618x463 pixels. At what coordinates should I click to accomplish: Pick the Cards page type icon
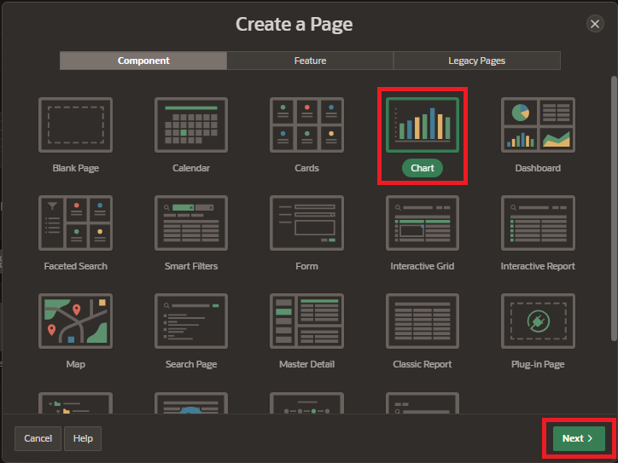point(306,125)
